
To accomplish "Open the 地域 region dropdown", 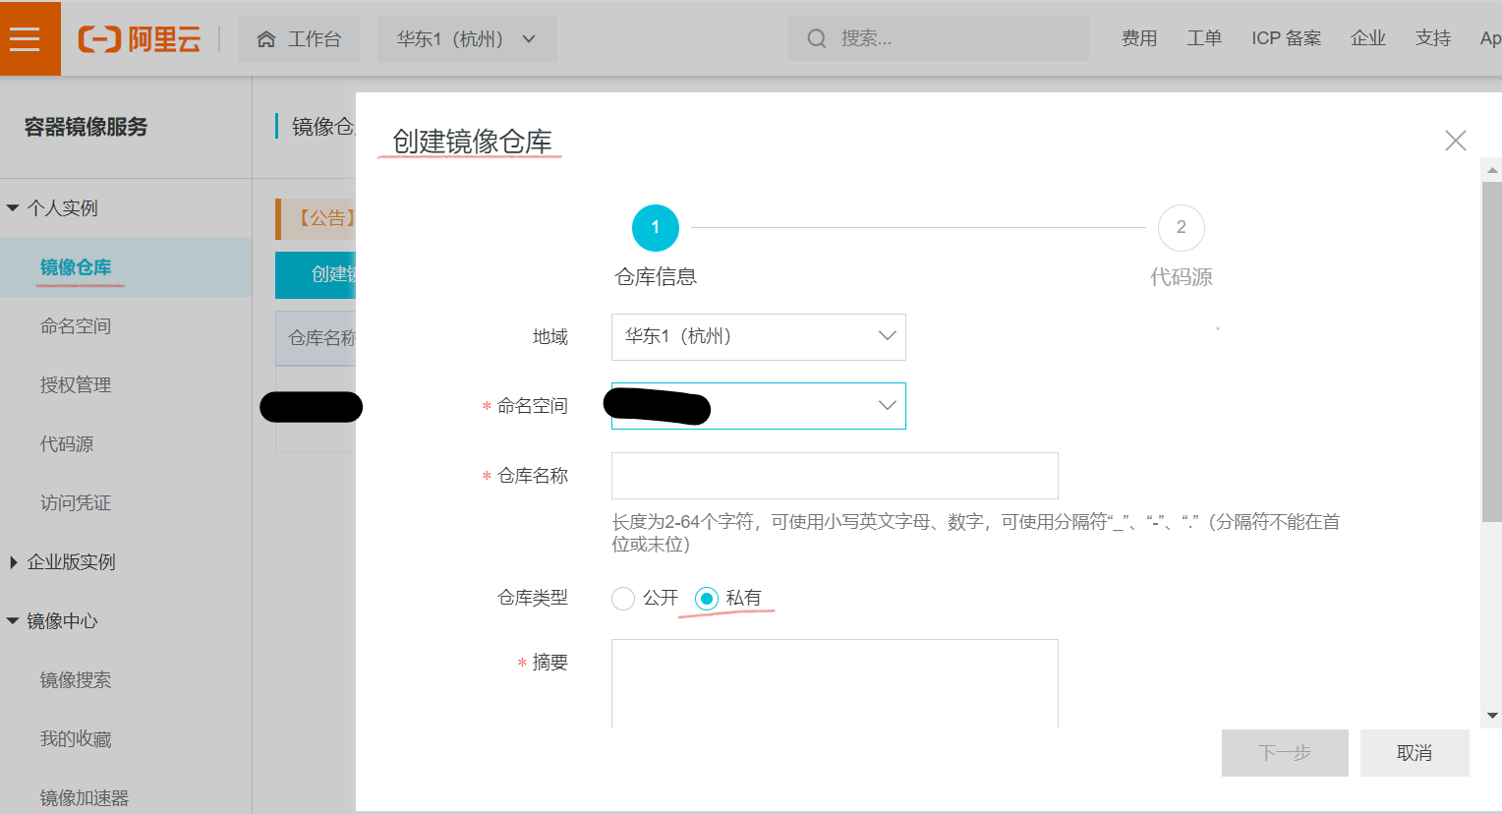I will pyautogui.click(x=758, y=337).
